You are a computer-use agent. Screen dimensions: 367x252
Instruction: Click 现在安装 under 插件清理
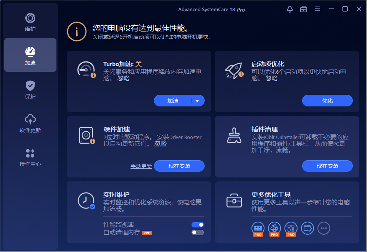pos(327,166)
